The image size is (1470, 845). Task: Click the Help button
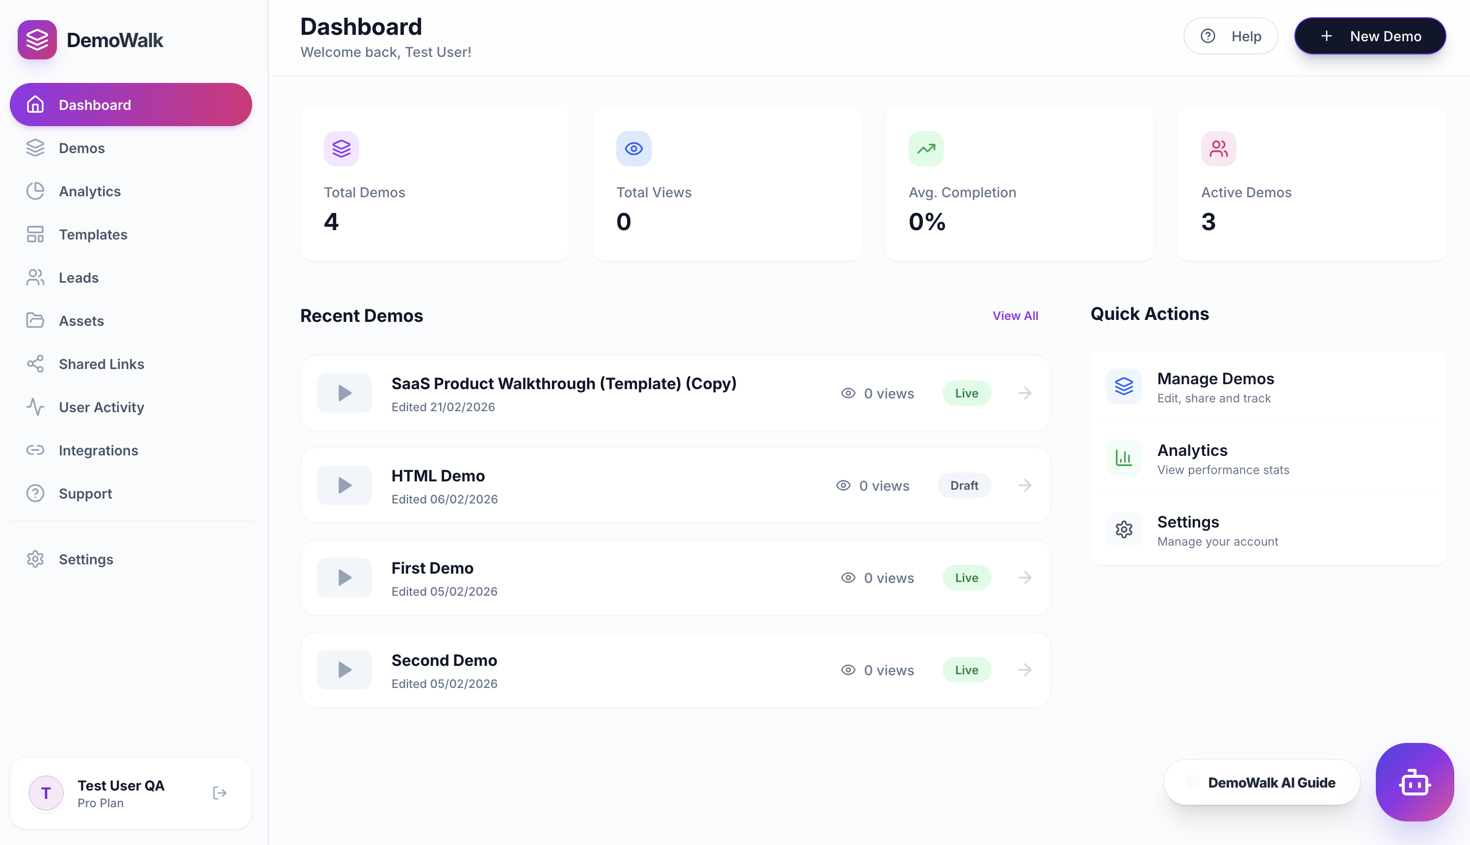(1231, 36)
